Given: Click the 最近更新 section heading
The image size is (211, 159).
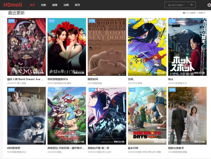Looking at the screenshot, I should click(x=16, y=13).
